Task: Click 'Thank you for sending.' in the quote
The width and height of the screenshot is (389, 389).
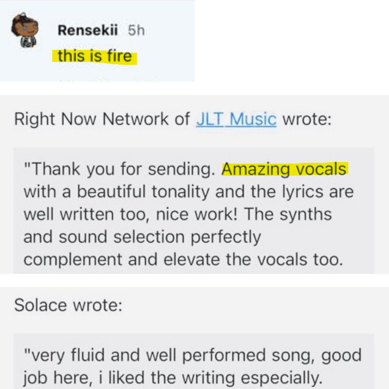Action: tap(119, 169)
